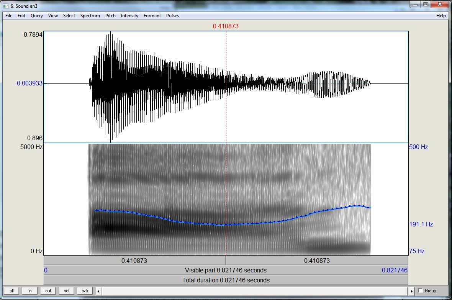The width and height of the screenshot is (452, 300).
Task: Open the Select menu
Action: pyautogui.click(x=69, y=16)
